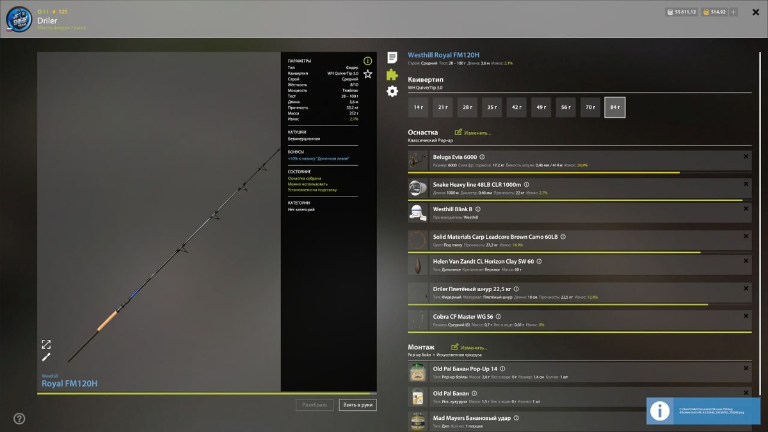Click the player avatar badge
768x432 pixels.
coord(19,20)
